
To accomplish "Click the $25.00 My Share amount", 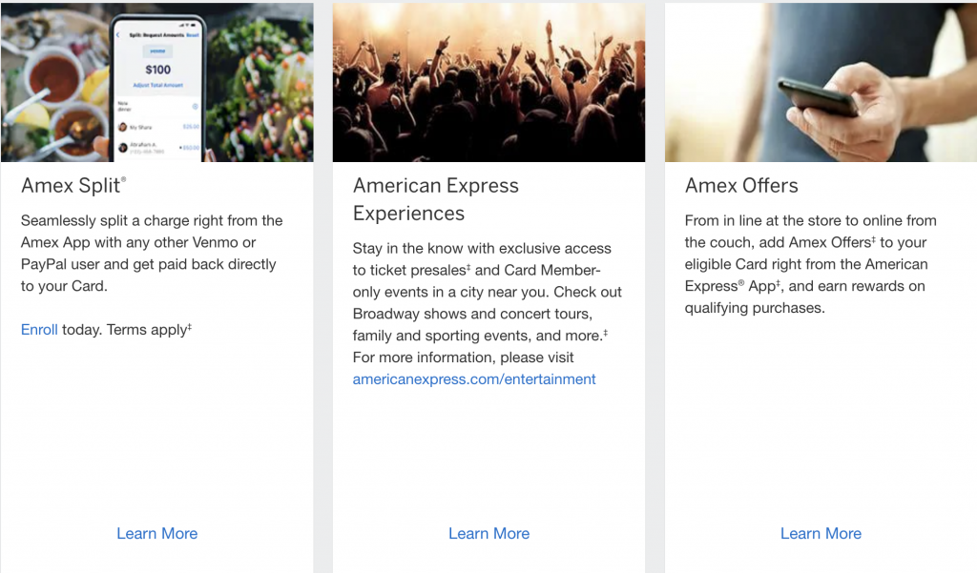I will click(x=191, y=126).
